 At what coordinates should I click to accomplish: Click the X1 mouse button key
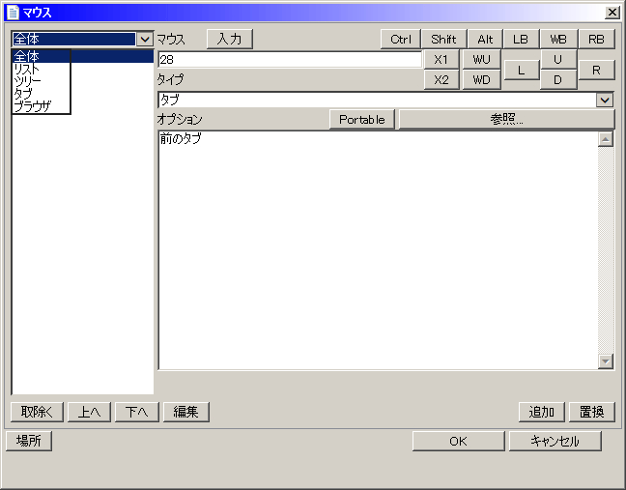point(441,60)
